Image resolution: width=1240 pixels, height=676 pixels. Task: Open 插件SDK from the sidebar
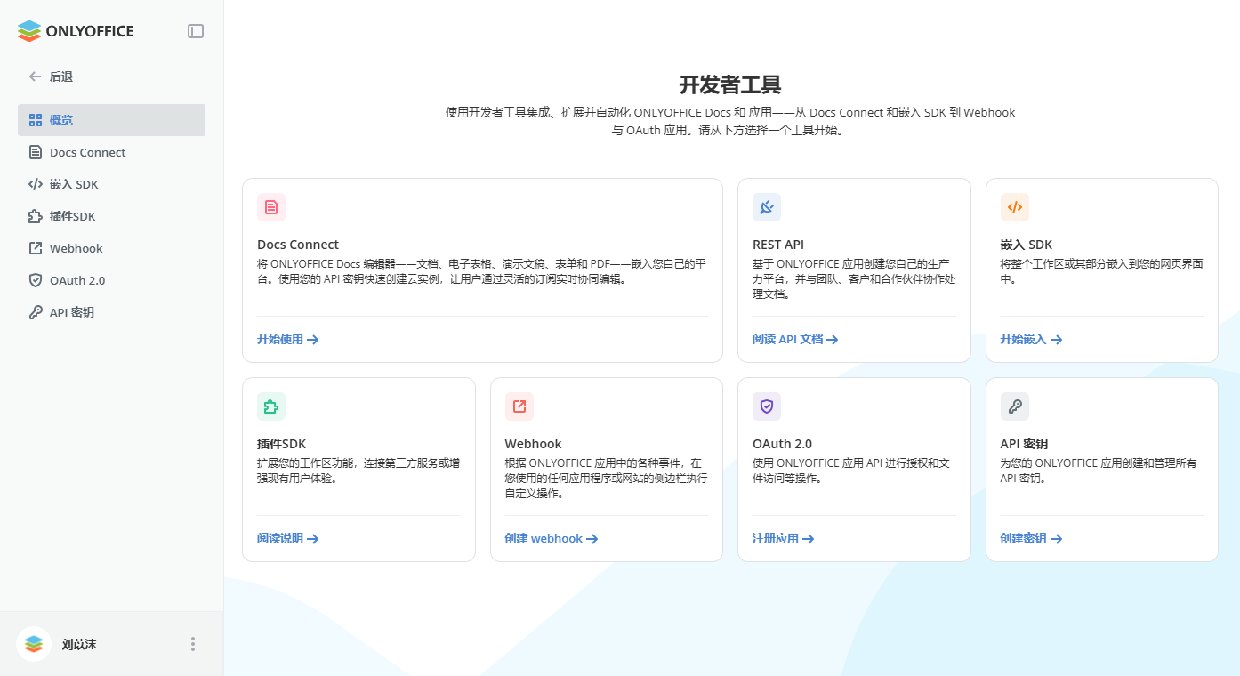[x=111, y=216]
